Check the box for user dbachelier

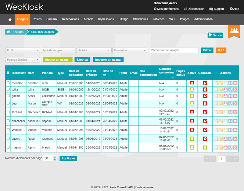coord(8,121)
